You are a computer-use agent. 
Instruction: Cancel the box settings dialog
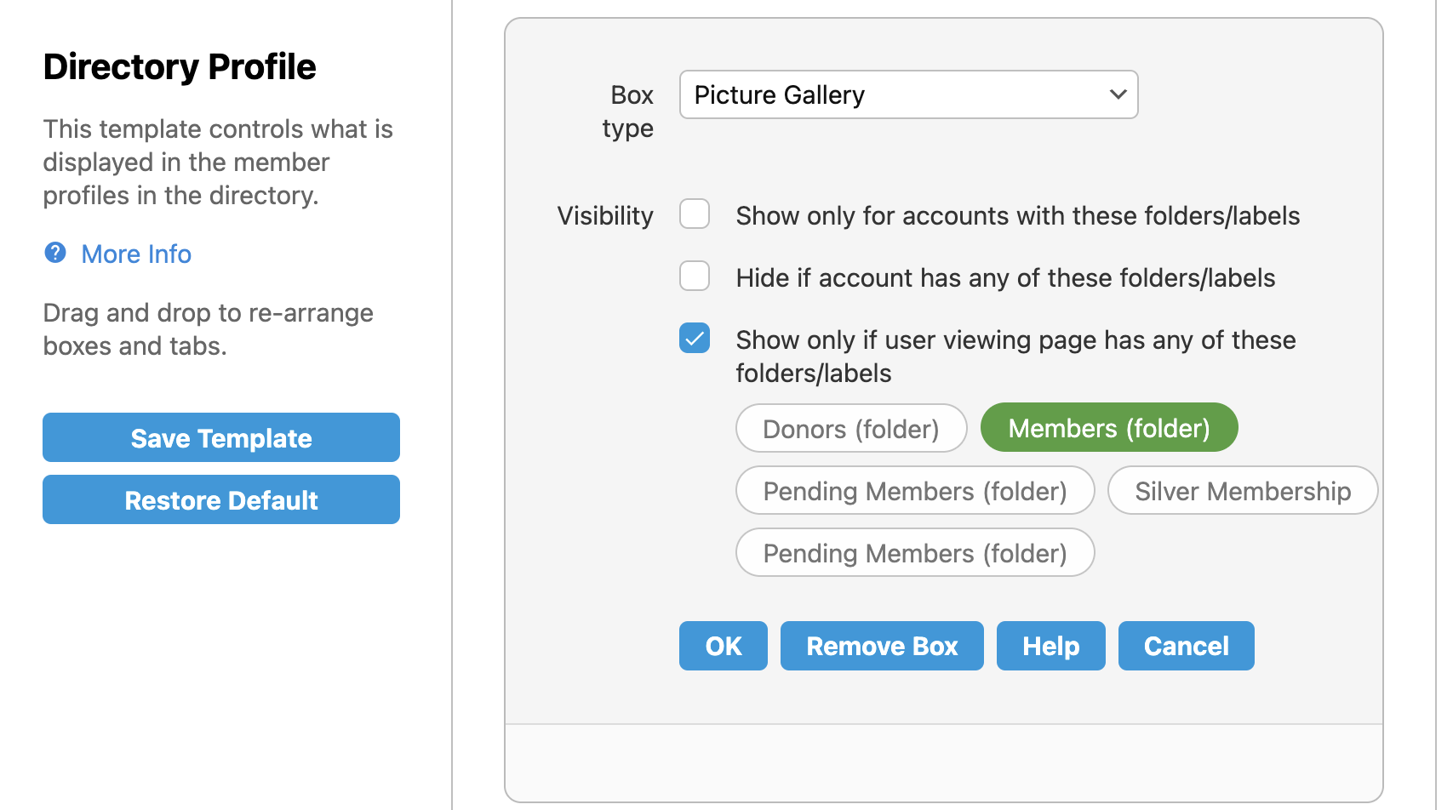(1186, 647)
